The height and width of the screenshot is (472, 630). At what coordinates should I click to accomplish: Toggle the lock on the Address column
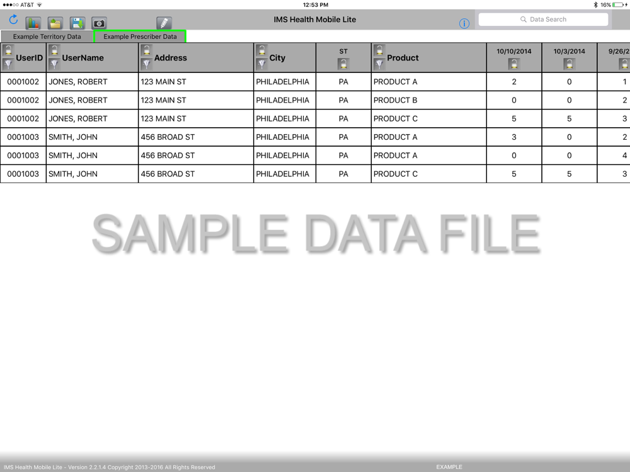(x=147, y=50)
